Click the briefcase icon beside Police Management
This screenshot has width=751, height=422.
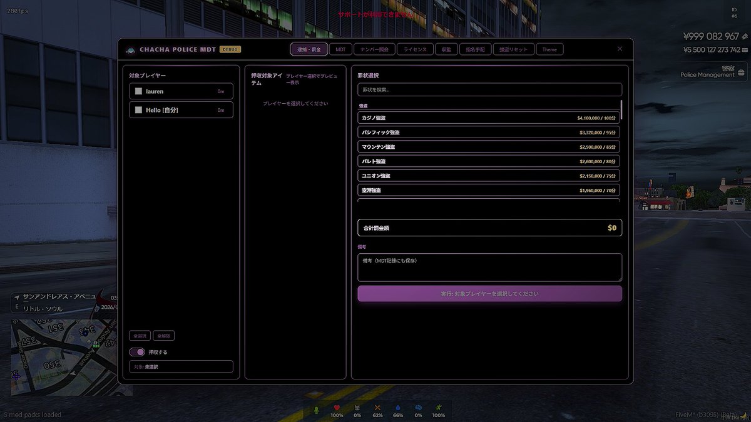(741, 72)
